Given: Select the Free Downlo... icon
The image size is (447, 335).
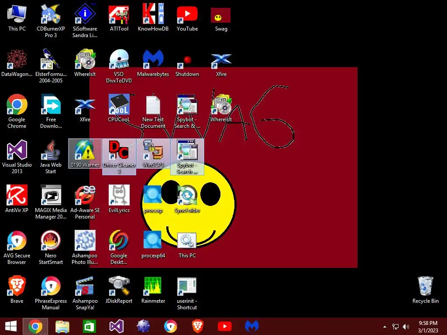Looking at the screenshot, I should [51, 111].
